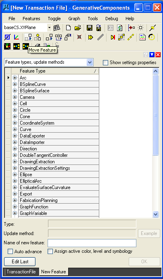Image resolution: width=163 pixels, height=279 pixels.
Task: Expand the Ellipse node
Action: click(15, 175)
